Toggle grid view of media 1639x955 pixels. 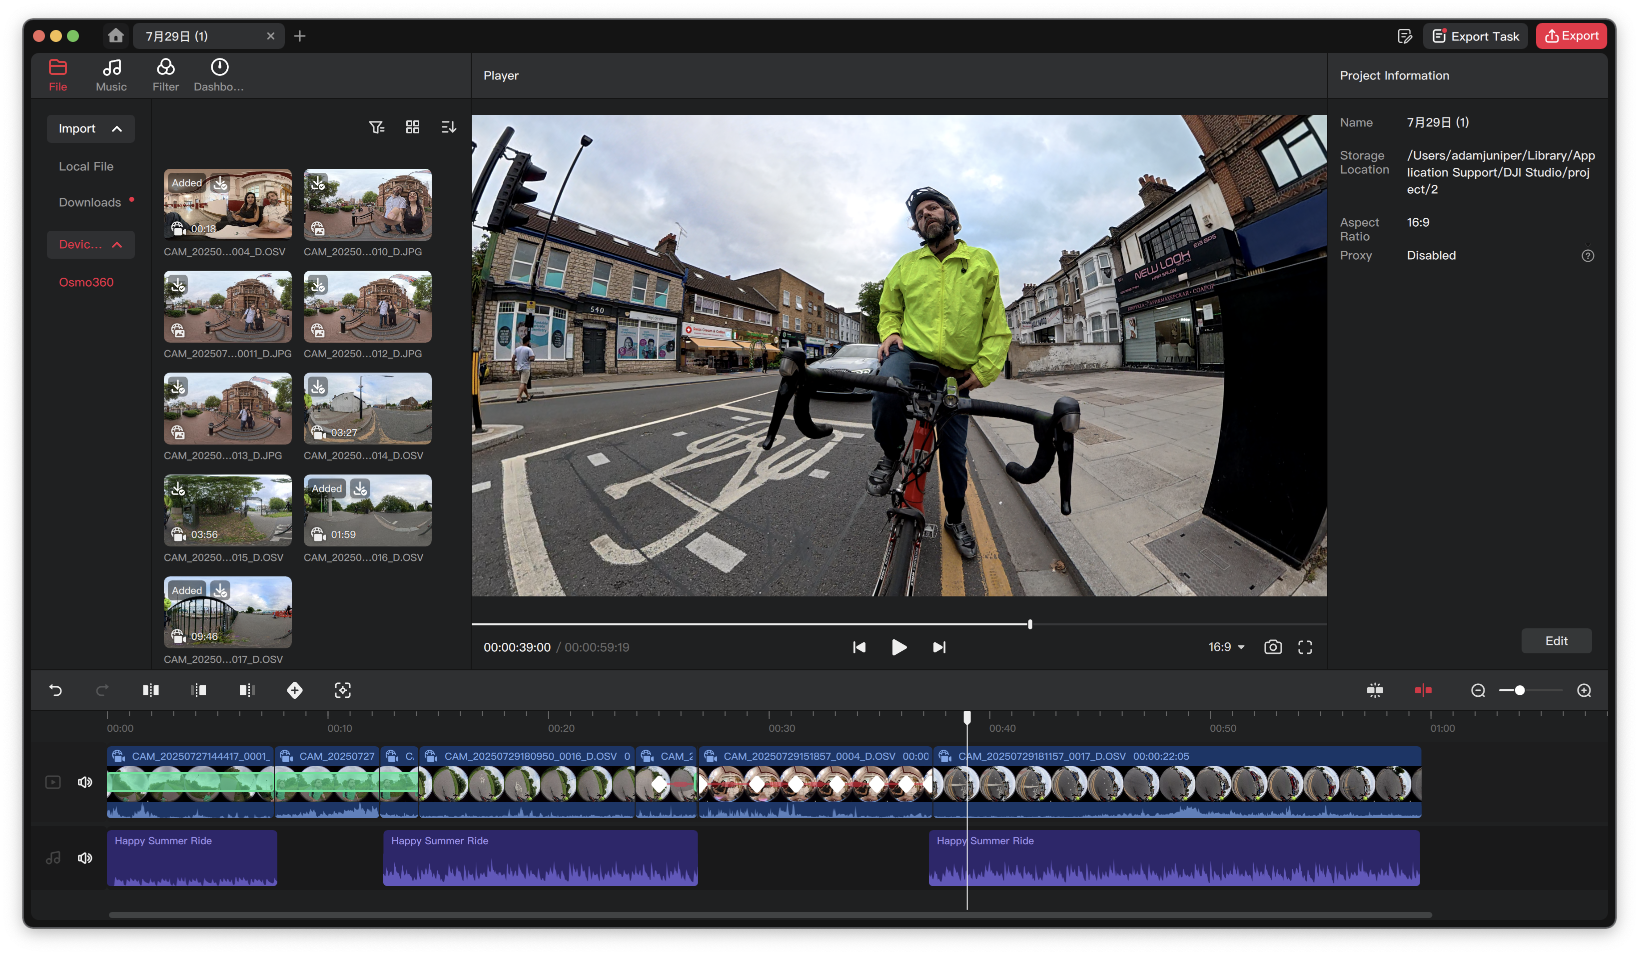point(412,127)
